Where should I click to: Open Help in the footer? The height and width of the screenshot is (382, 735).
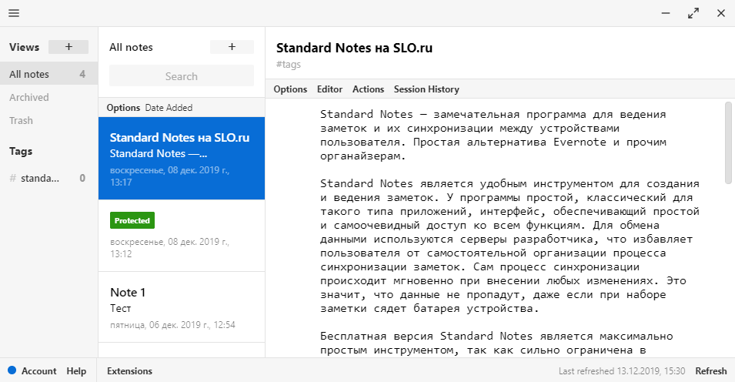[x=76, y=370]
